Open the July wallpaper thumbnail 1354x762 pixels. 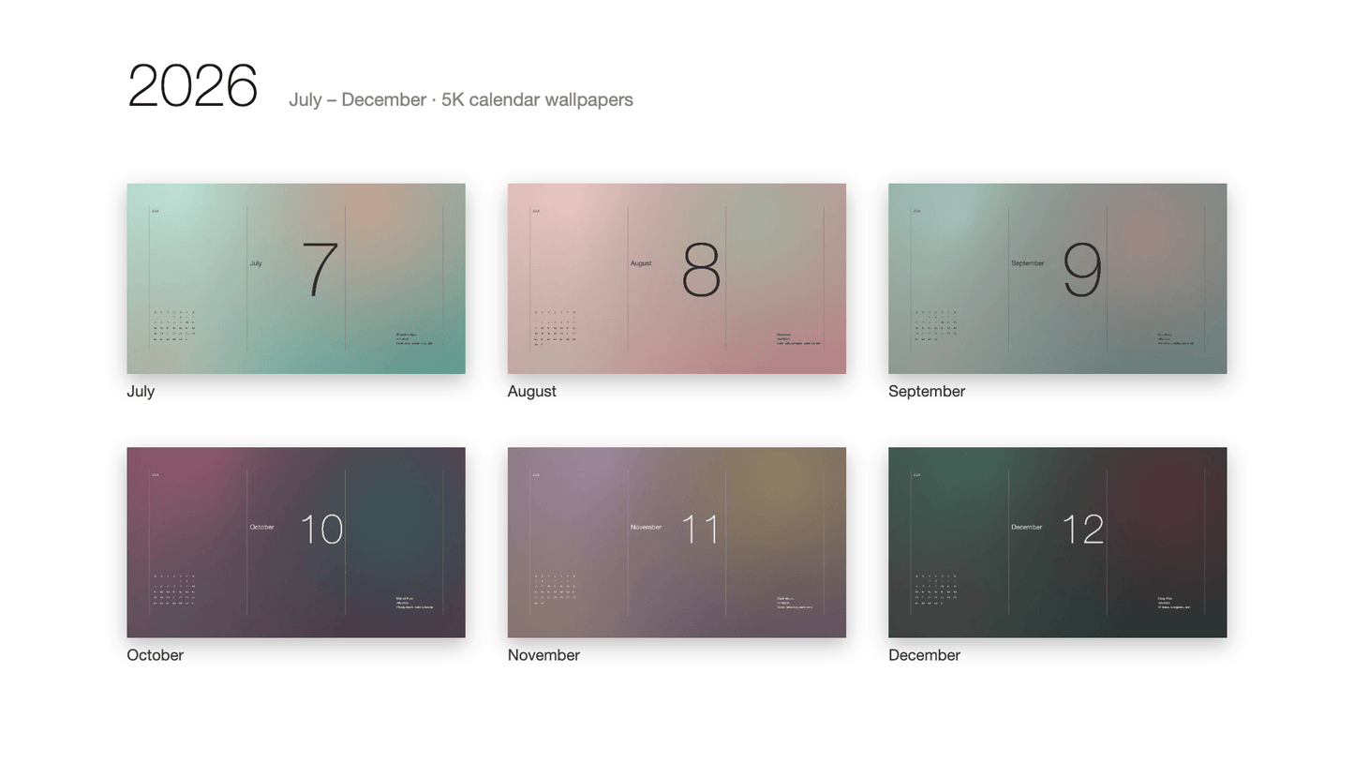[x=296, y=278]
